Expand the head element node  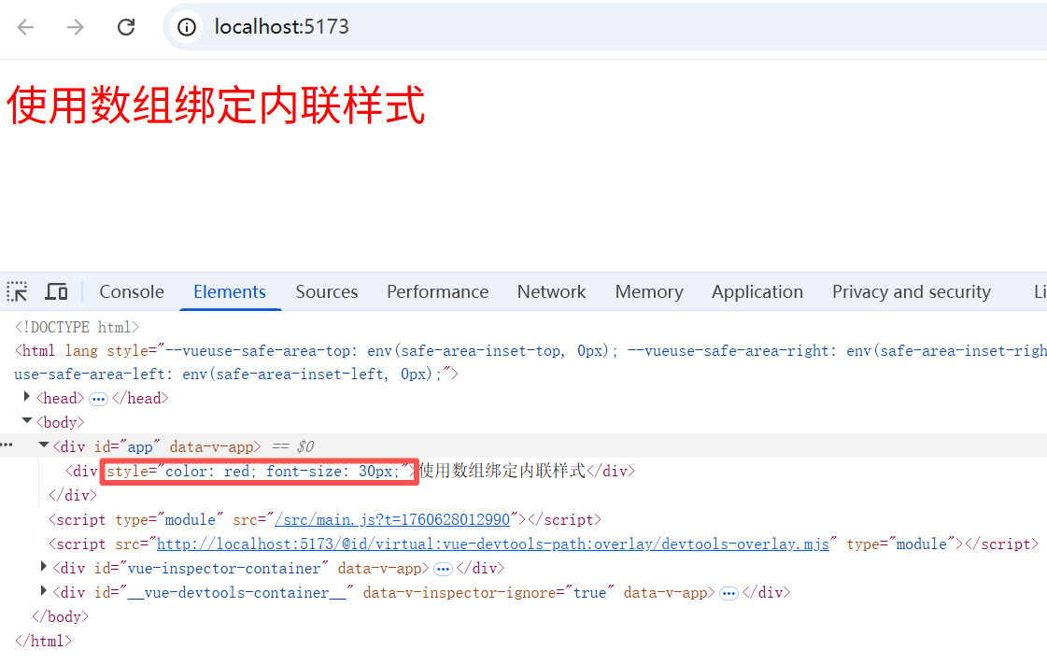(x=27, y=397)
